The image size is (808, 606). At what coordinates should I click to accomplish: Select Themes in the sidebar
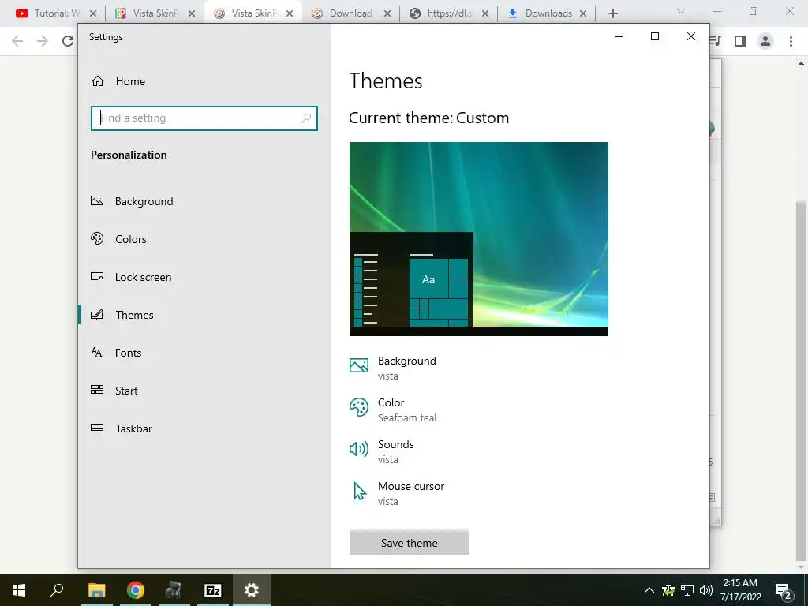(204, 315)
